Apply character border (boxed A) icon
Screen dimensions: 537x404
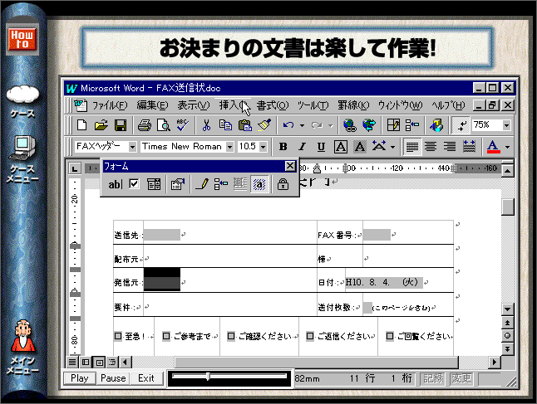[x=341, y=147]
